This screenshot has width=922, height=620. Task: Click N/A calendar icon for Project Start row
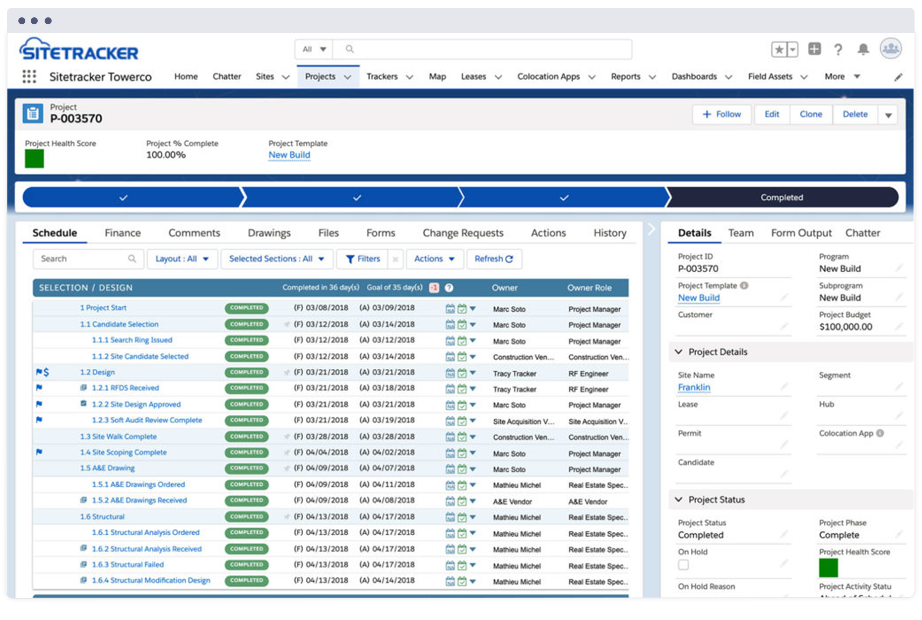[x=450, y=309]
